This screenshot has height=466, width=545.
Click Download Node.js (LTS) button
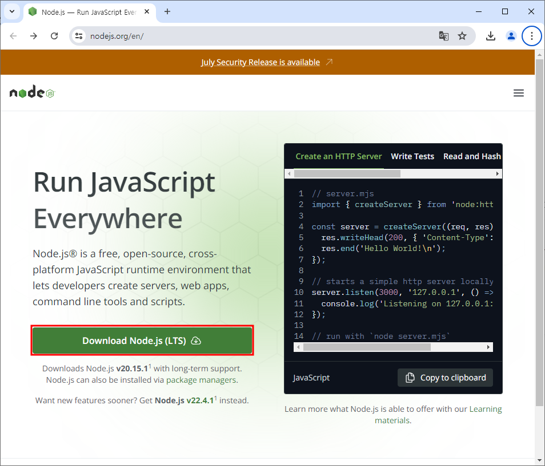(x=142, y=341)
